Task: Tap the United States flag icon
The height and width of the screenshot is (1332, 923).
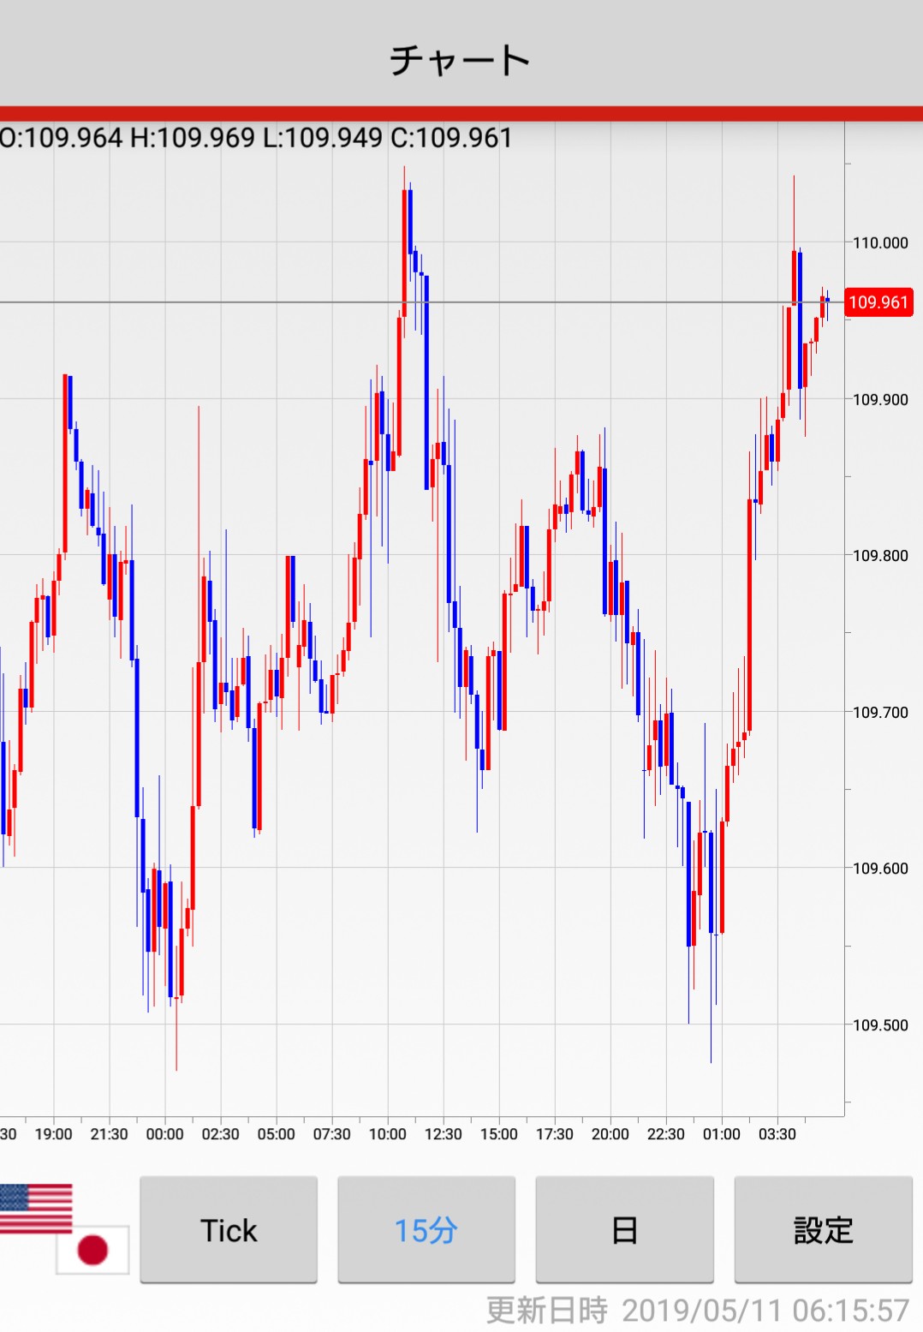Action: [36, 1208]
